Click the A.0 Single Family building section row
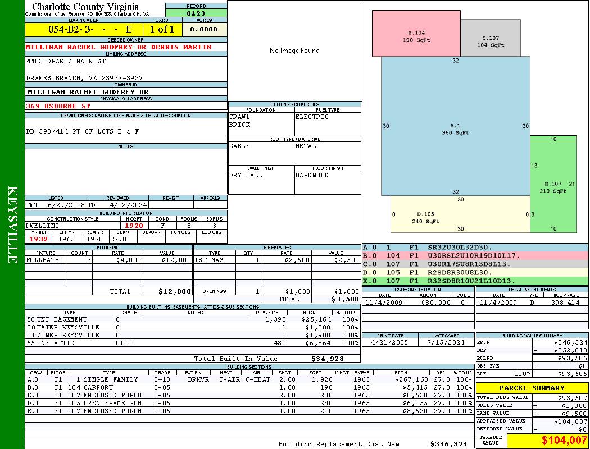Image resolution: width=590 pixels, height=449 pixels. (x=249, y=379)
